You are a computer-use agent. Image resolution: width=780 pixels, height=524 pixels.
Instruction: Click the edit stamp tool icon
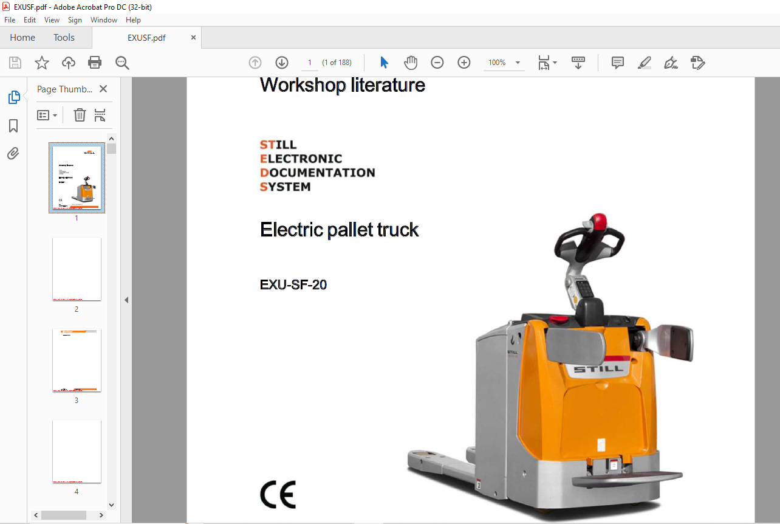pos(697,63)
